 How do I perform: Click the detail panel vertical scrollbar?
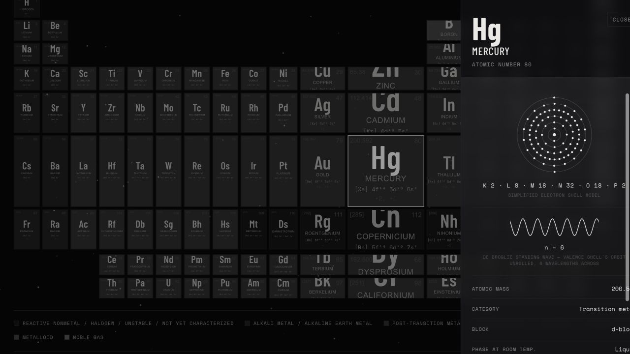tap(627, 197)
